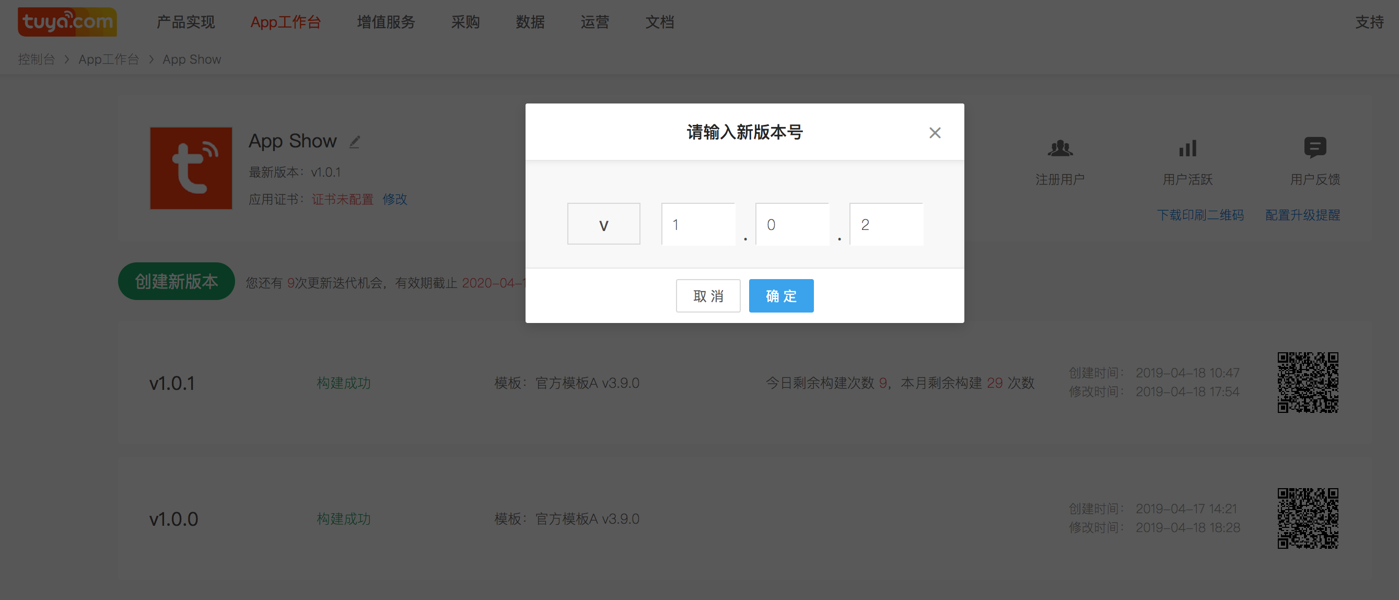Open the registered users (注册用户) icon
Viewport: 1399px width, 600px height.
1060,148
